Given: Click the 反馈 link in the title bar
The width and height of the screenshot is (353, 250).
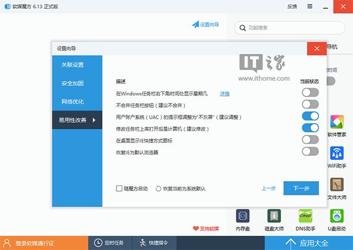Looking at the screenshot, I should click(292, 6).
